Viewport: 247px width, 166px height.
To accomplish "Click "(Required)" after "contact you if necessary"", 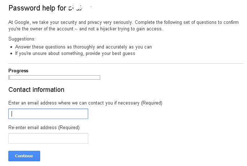I will [x=152, y=103].
